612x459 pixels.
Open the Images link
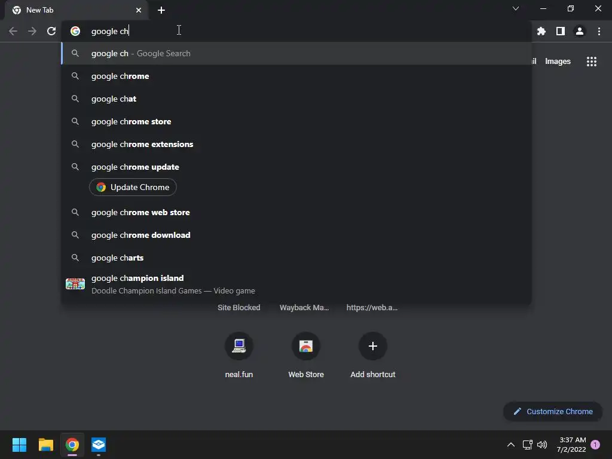click(558, 62)
